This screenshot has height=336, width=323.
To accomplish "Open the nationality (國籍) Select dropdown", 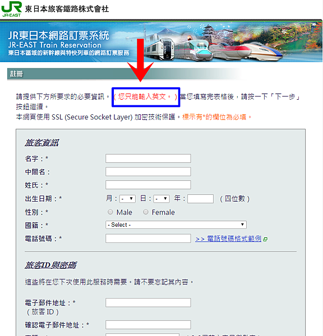I will pos(176,225).
